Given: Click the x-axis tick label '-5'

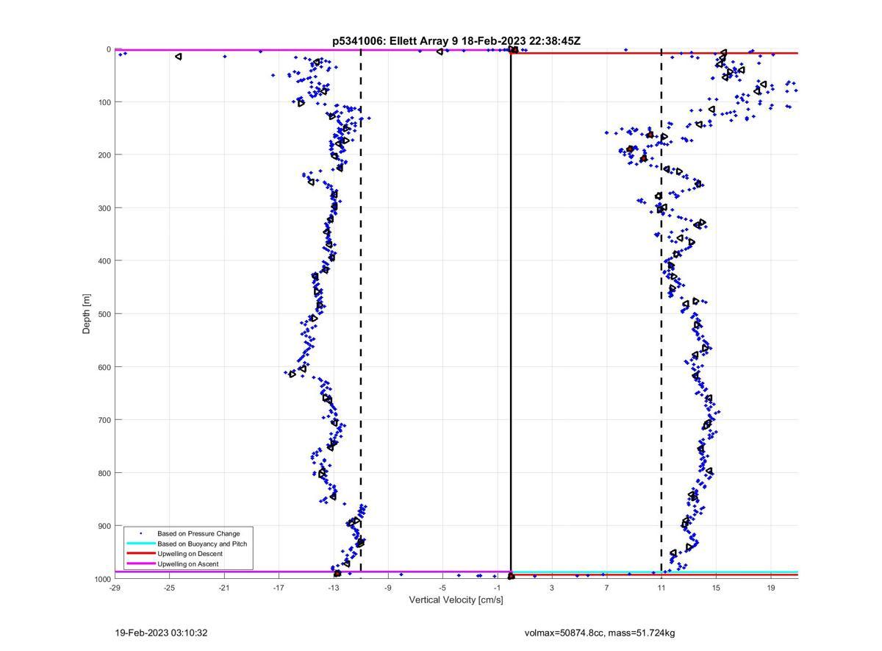Looking at the screenshot, I should point(442,588).
